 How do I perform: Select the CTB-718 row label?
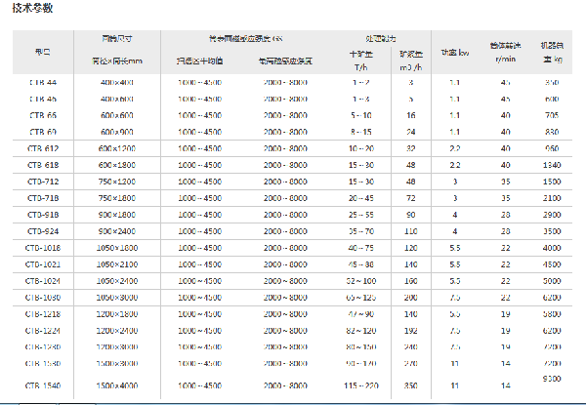(43, 198)
